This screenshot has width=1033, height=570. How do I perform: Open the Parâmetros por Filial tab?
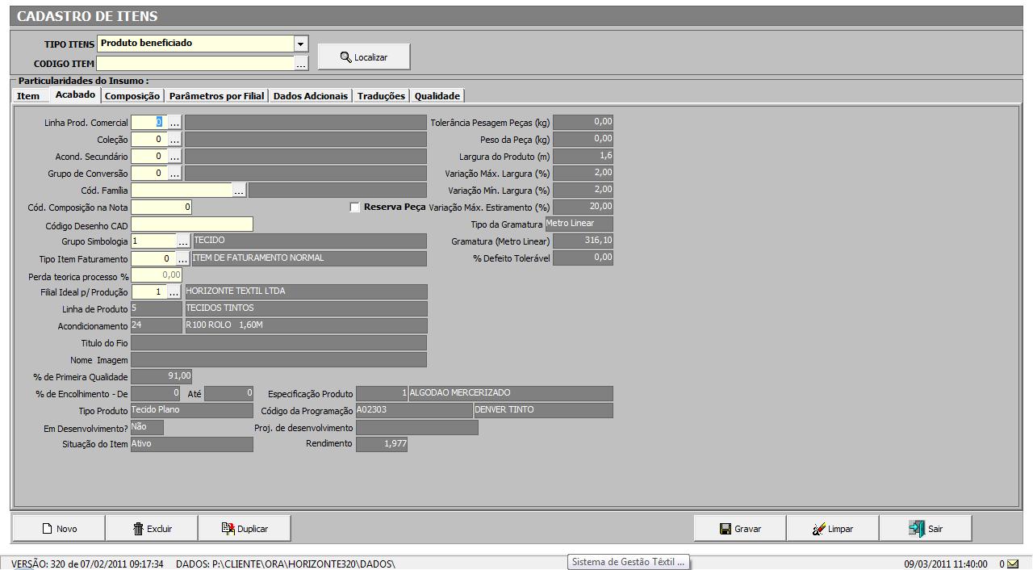coord(216,96)
